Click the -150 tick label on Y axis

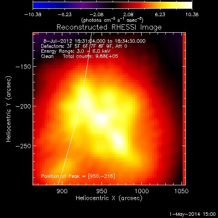(x=23, y=67)
